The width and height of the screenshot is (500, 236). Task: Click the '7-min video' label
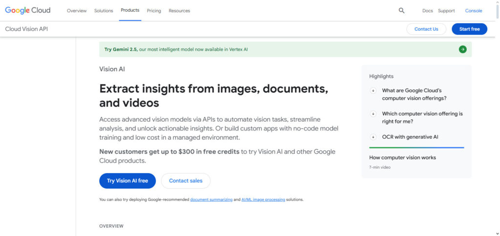pyautogui.click(x=380, y=167)
